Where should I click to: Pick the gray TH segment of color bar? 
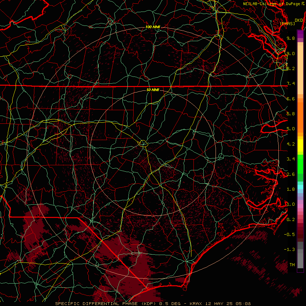point(300,259)
